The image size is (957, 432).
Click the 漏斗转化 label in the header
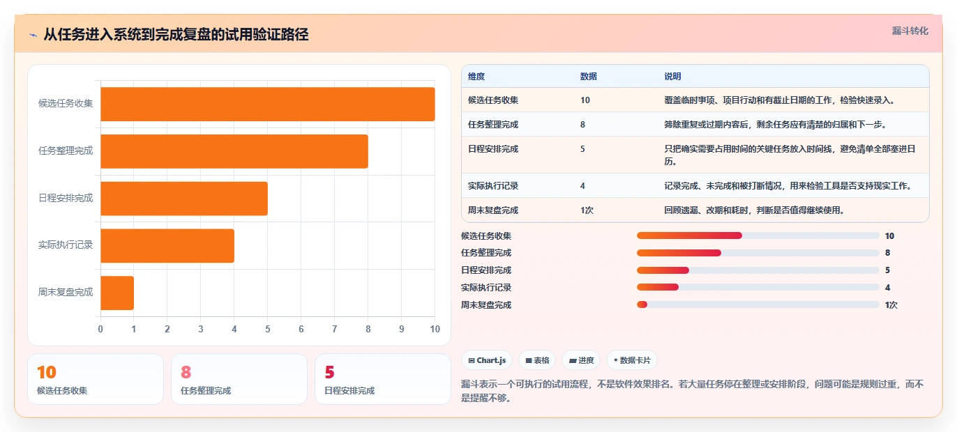pyautogui.click(x=910, y=31)
